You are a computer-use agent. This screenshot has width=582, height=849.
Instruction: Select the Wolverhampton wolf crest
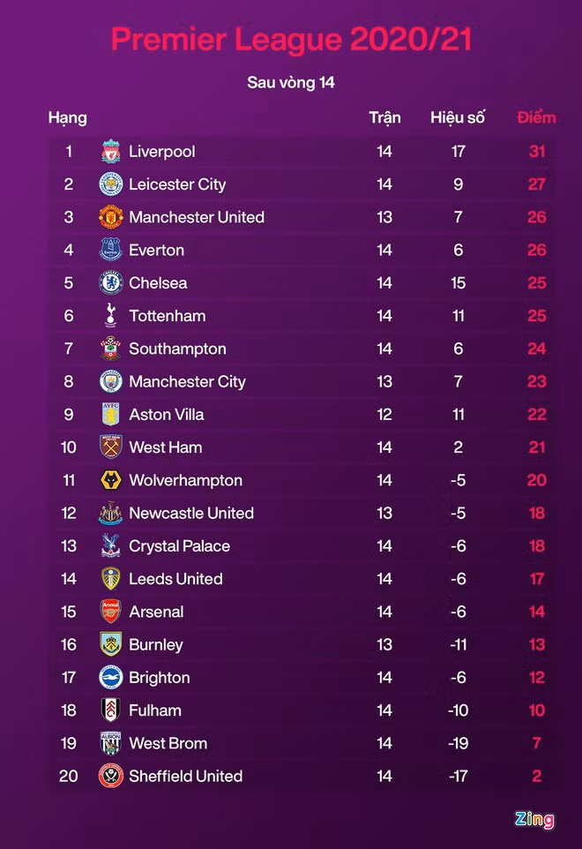coord(110,480)
